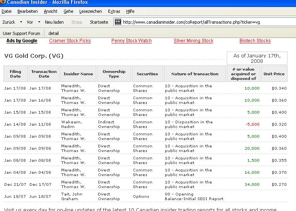Click the Unit Price column header
The width and height of the screenshot is (296, 211).
[x=274, y=74]
